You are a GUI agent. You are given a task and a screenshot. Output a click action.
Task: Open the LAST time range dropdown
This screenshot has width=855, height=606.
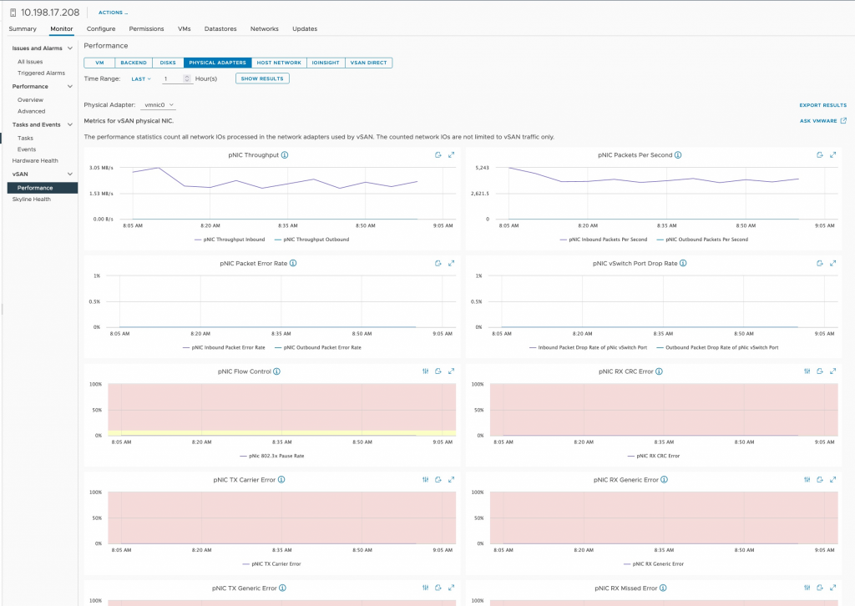[x=141, y=78]
